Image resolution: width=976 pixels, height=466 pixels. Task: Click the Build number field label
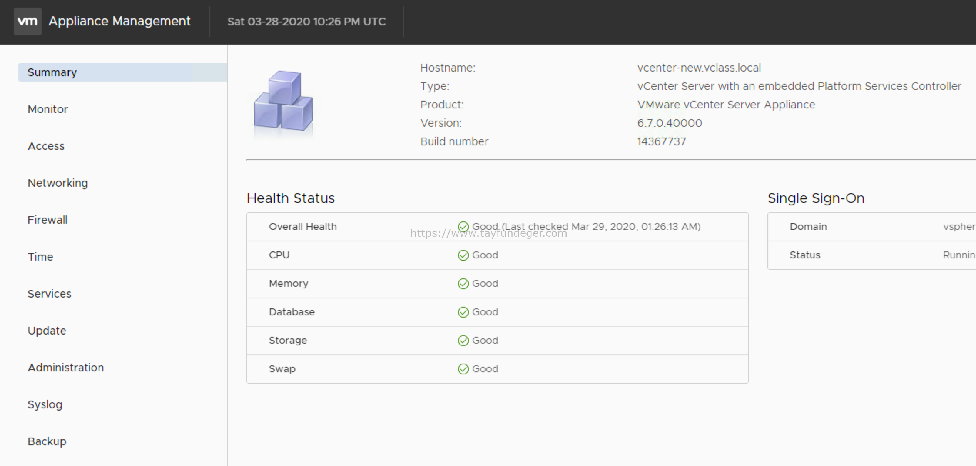454,141
